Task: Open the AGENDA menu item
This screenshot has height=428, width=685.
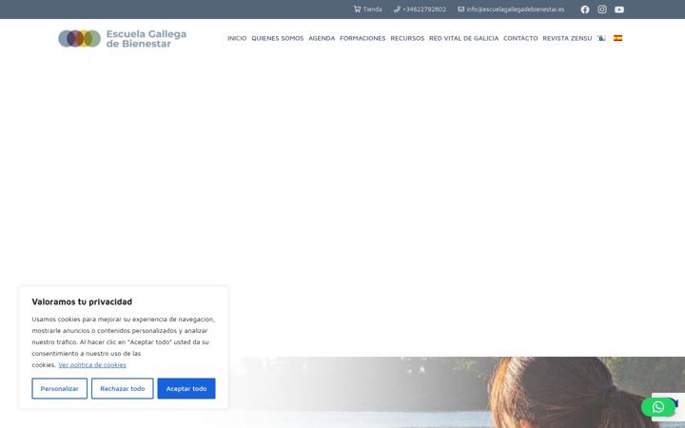Action: coord(322,38)
